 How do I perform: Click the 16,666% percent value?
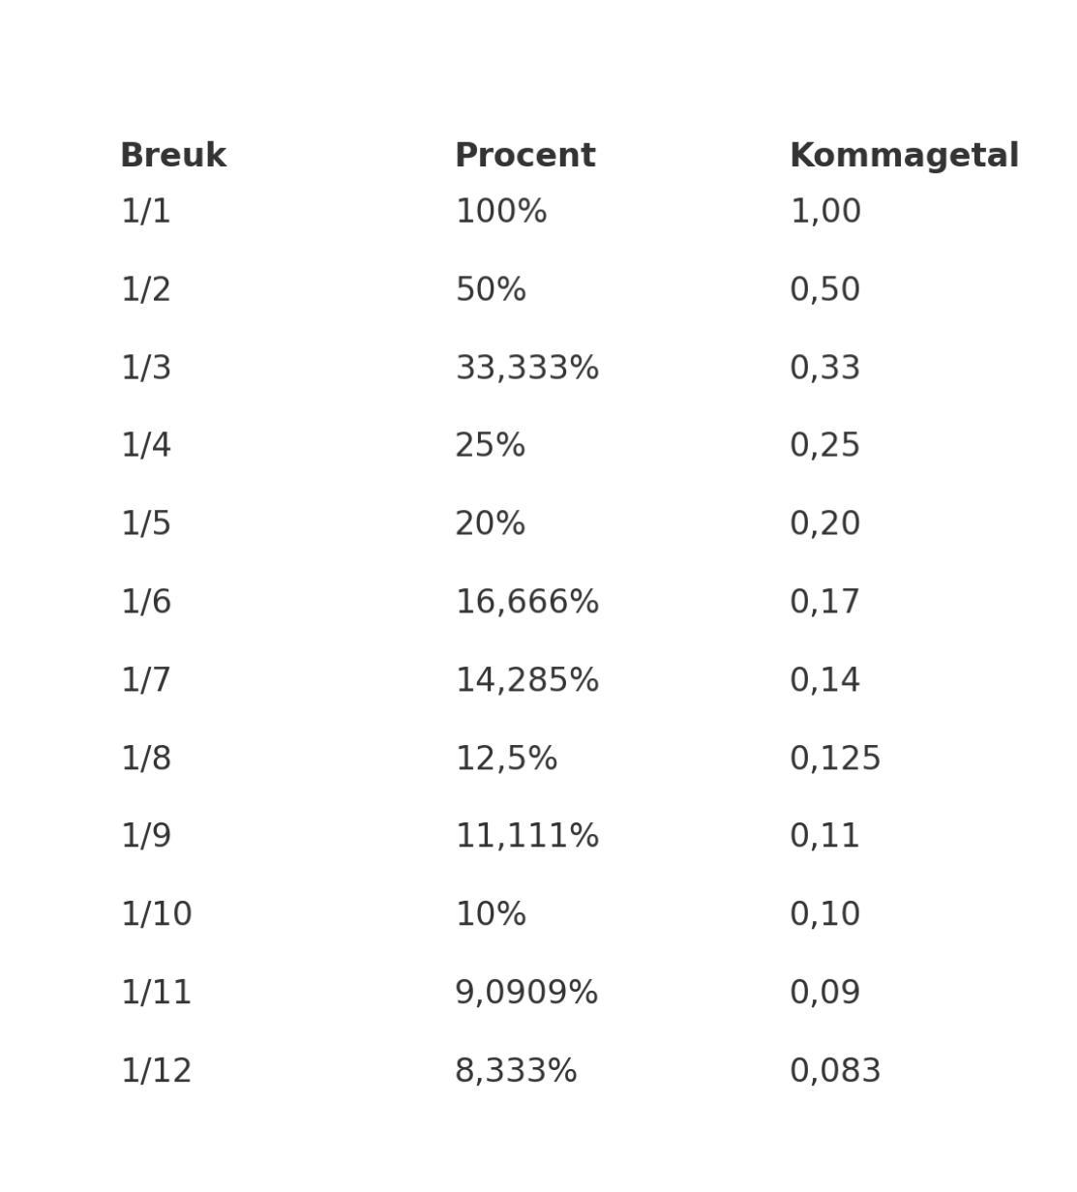click(x=527, y=603)
